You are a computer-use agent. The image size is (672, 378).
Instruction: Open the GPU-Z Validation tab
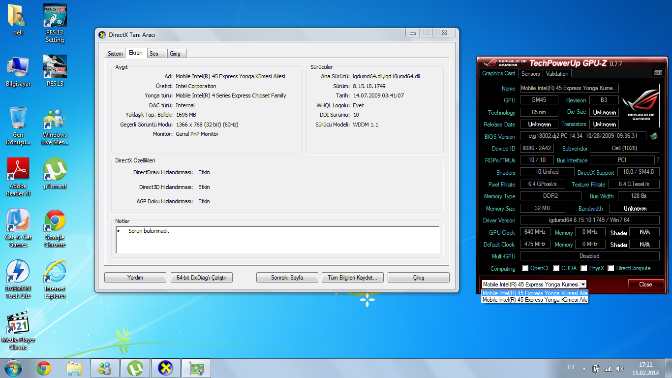(x=557, y=74)
